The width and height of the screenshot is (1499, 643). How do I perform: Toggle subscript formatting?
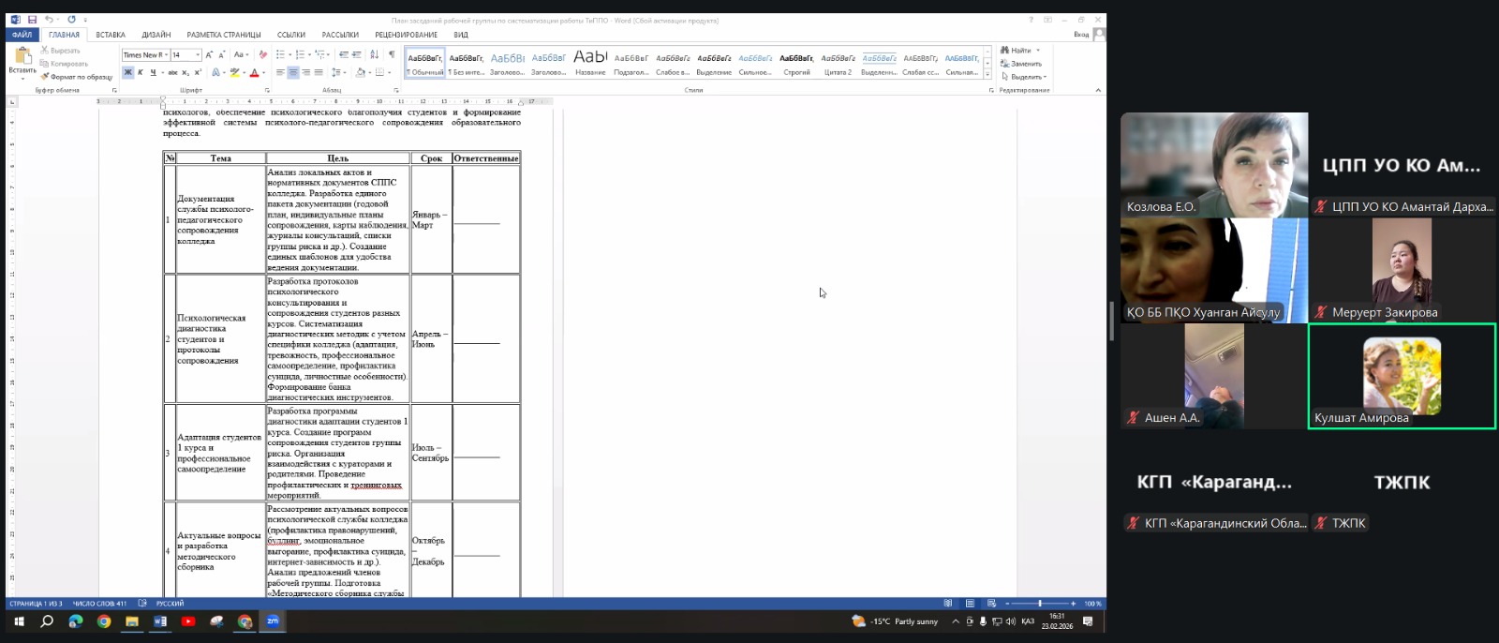point(186,72)
